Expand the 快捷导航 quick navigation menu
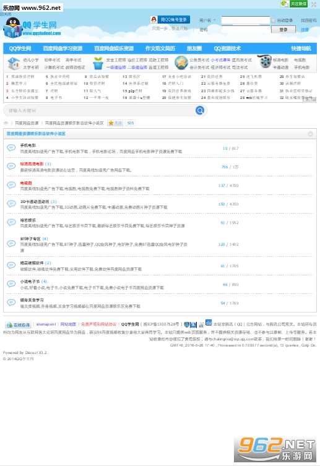The width and height of the screenshot is (320, 466). pyautogui.click(x=301, y=48)
